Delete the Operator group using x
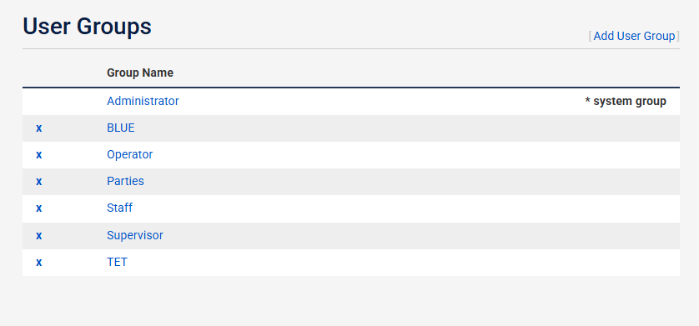The image size is (699, 326). click(x=38, y=155)
